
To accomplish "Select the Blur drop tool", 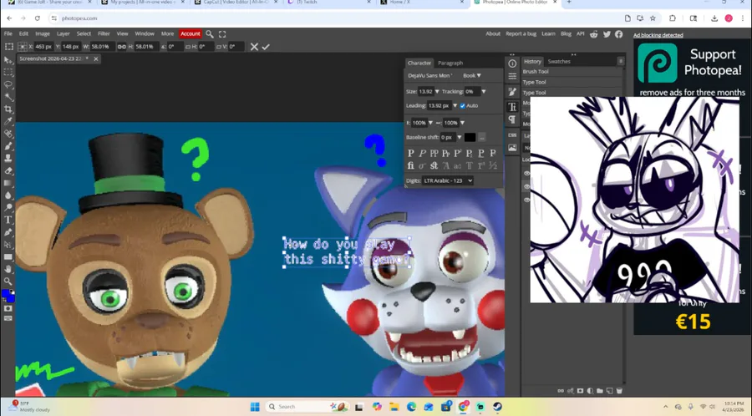I will coord(8,195).
